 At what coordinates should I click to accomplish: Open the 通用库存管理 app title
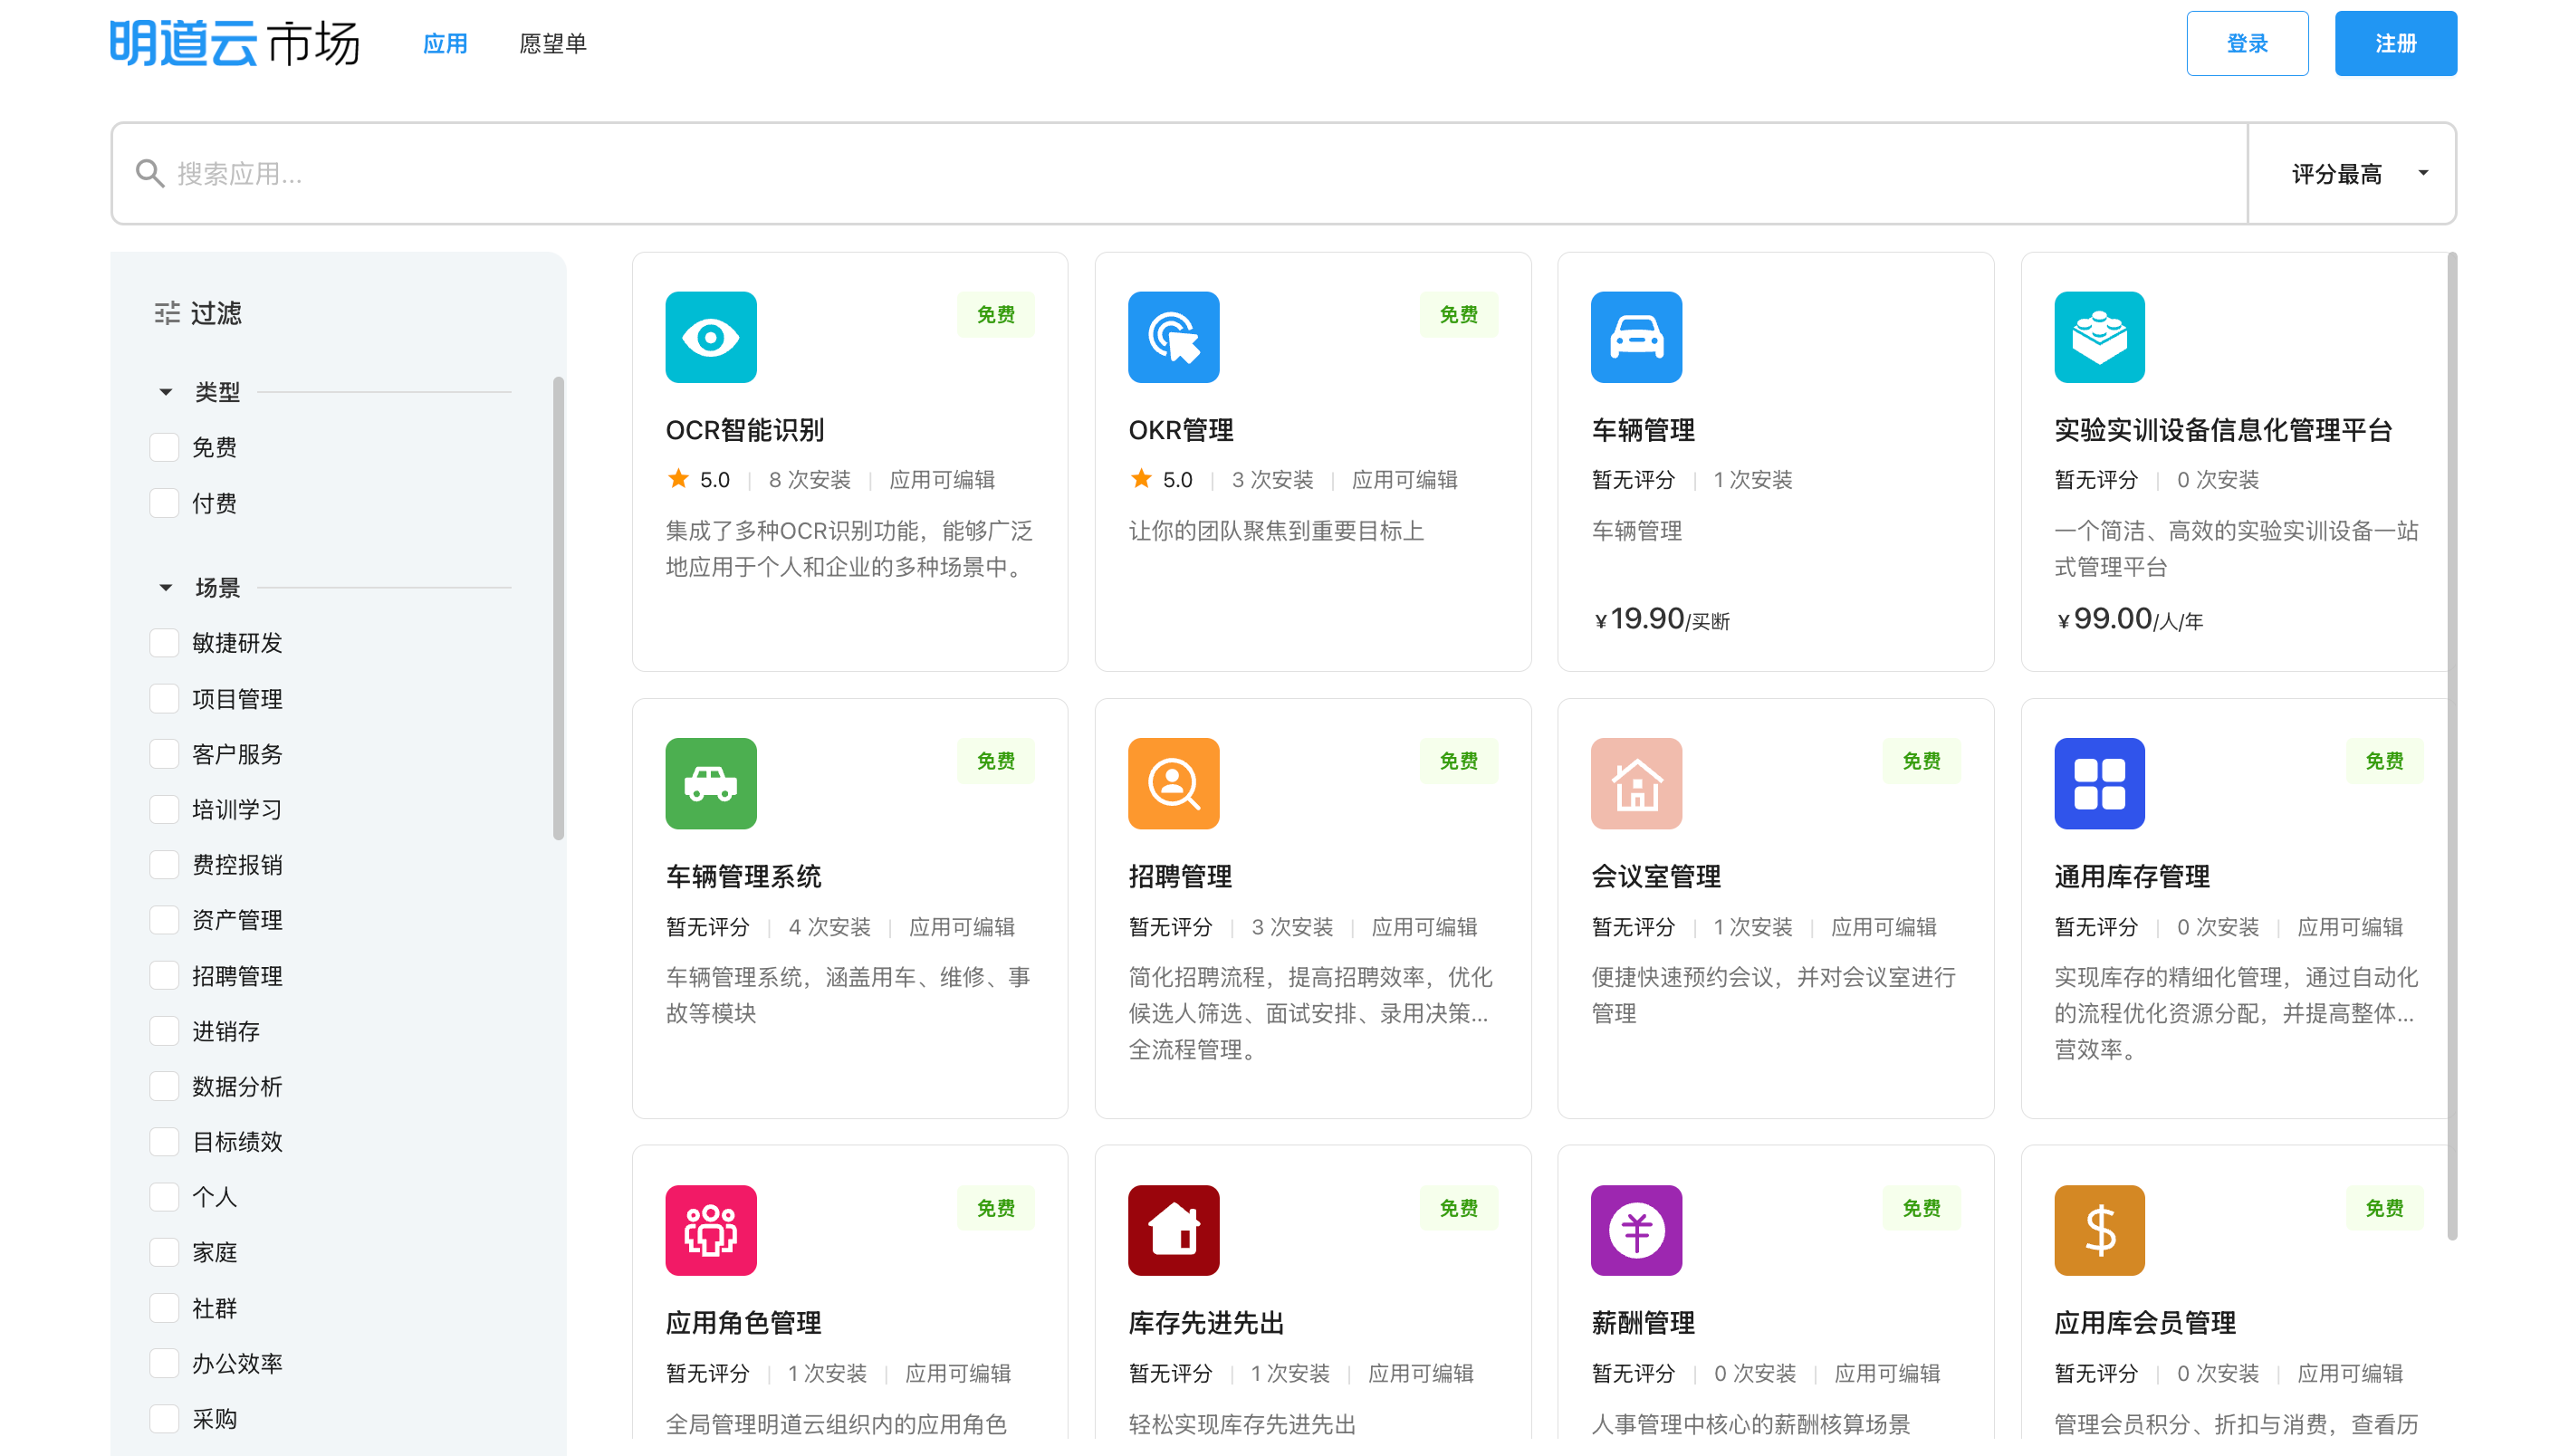pos(2132,876)
